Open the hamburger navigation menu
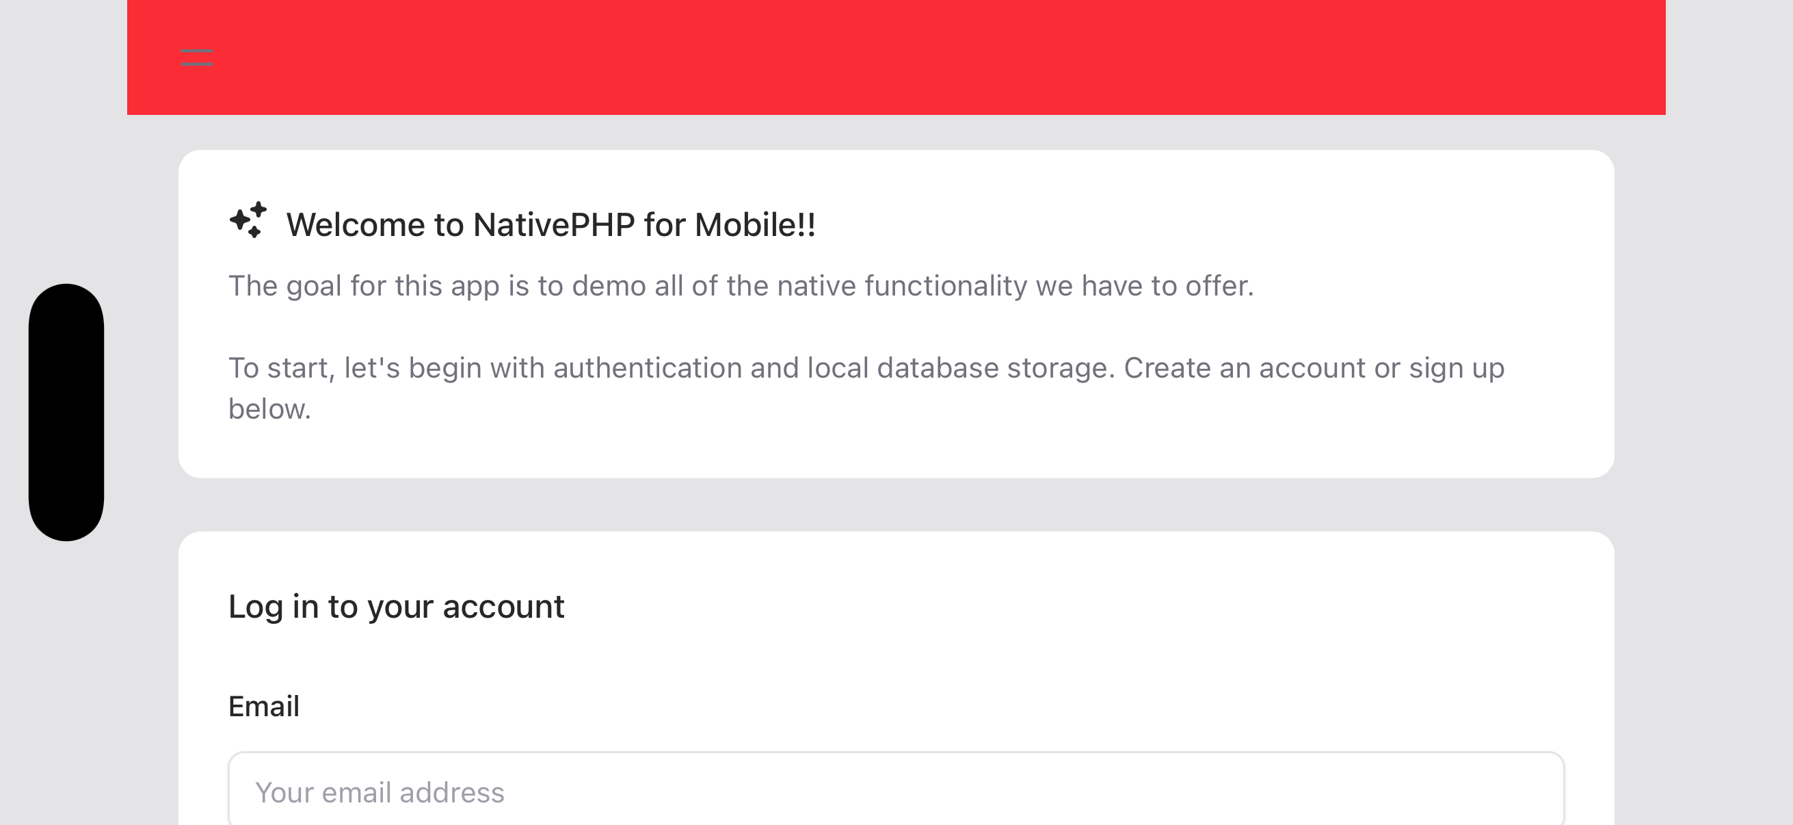Viewport: 1793px width, 825px height. point(197,57)
